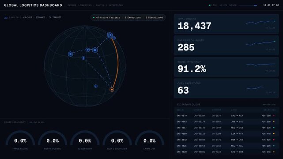Screen dimensions: 283x159
Task: Click the yellow severity dot for EXC-4863
Action: (274, 121)
